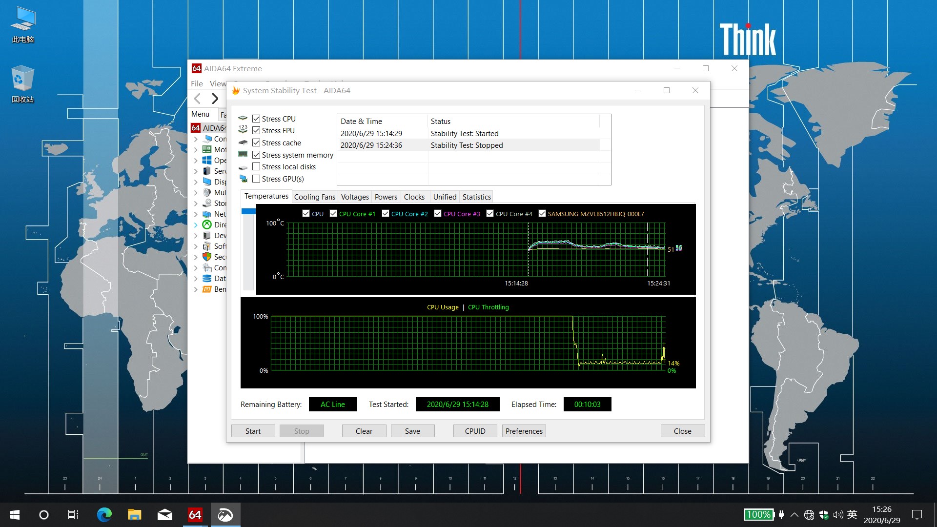
Task: Click the Clear button
Action: 364,431
